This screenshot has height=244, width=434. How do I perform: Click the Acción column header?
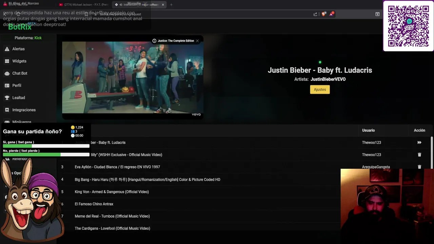click(419, 130)
